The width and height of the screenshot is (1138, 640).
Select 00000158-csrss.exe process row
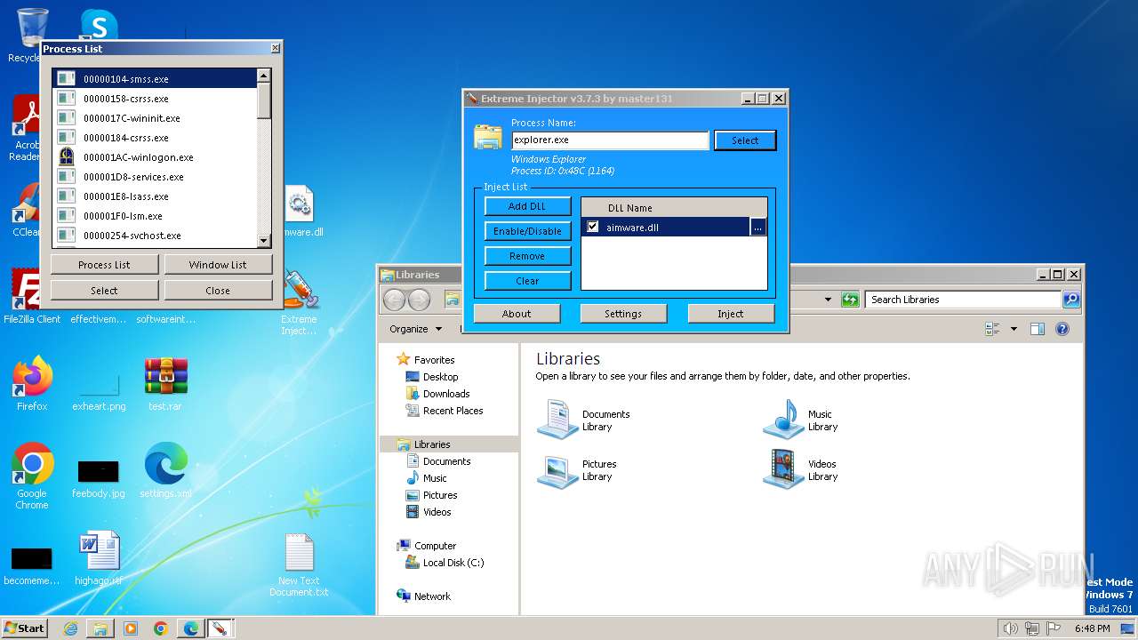tap(155, 99)
